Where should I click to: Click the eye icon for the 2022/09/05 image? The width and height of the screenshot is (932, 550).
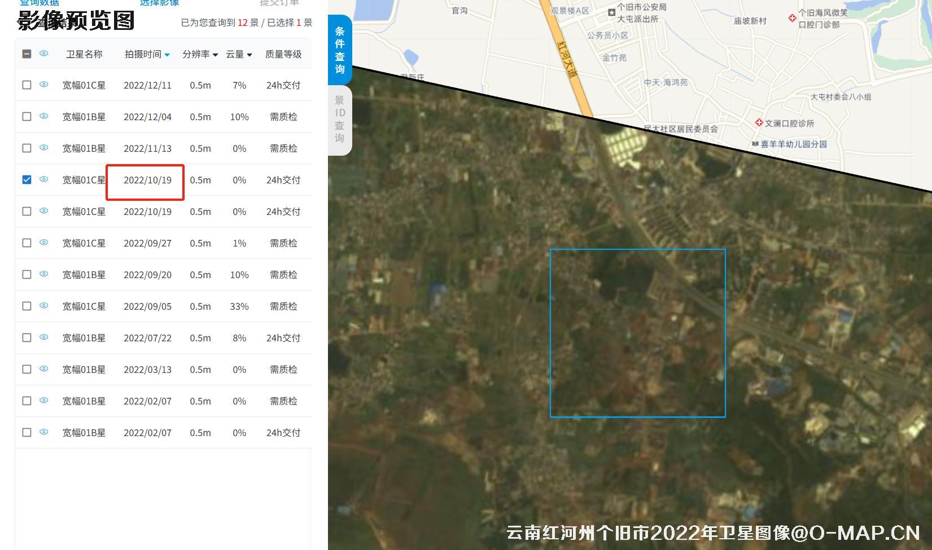43,306
